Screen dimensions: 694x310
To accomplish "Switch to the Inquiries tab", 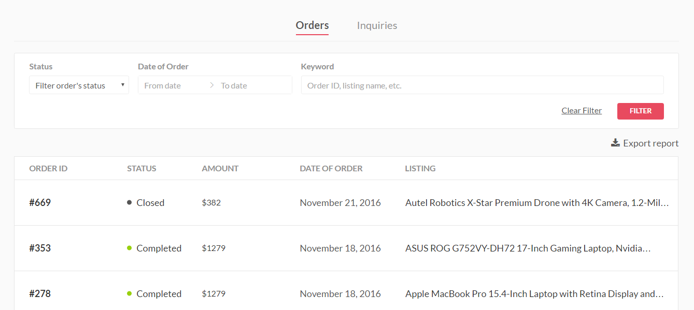I will (x=377, y=25).
